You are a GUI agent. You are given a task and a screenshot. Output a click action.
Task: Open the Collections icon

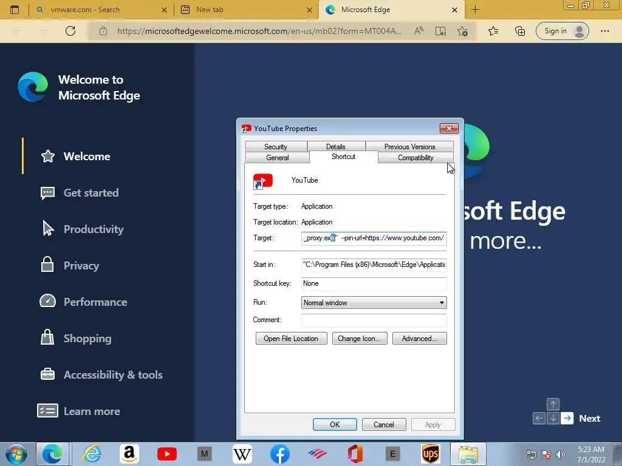[x=520, y=31]
